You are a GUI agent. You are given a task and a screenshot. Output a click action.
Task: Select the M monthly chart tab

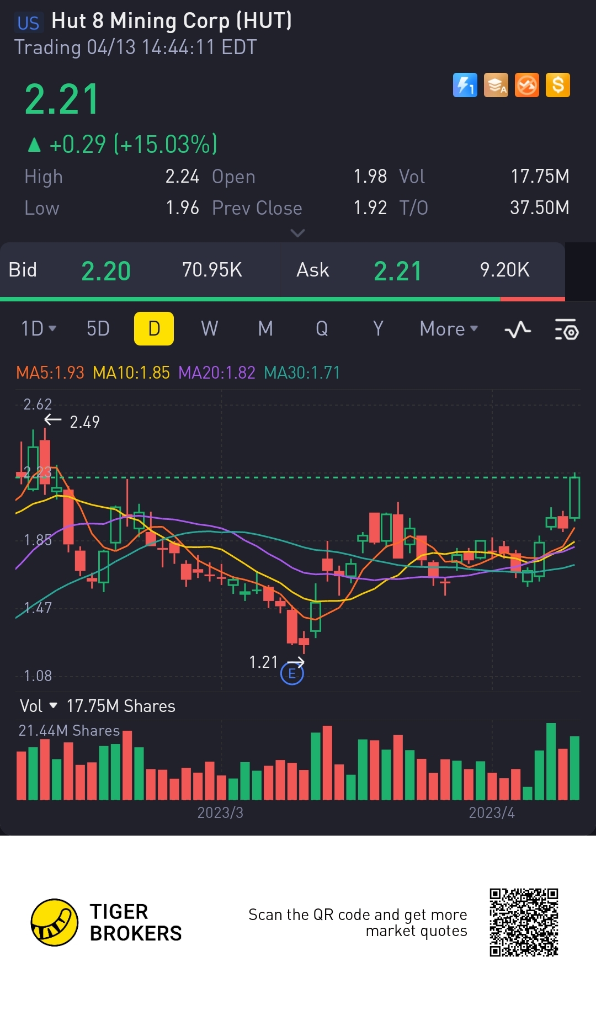[x=265, y=329]
